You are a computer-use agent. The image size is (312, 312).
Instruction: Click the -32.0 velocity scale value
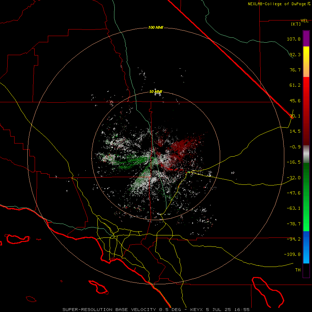coord(294,178)
